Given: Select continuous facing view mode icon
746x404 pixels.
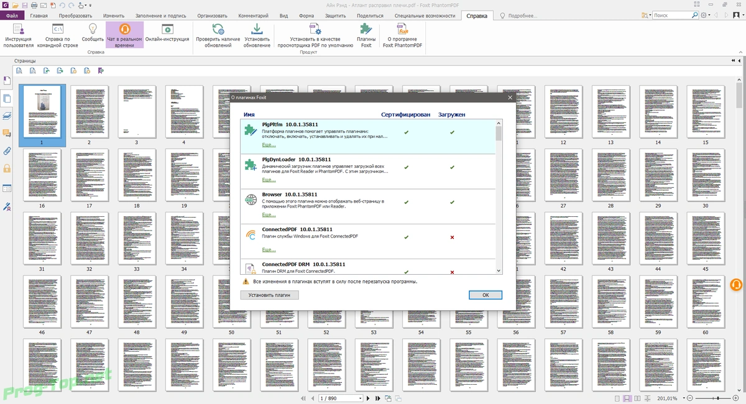Looking at the screenshot, I should pyautogui.click(x=648, y=398).
